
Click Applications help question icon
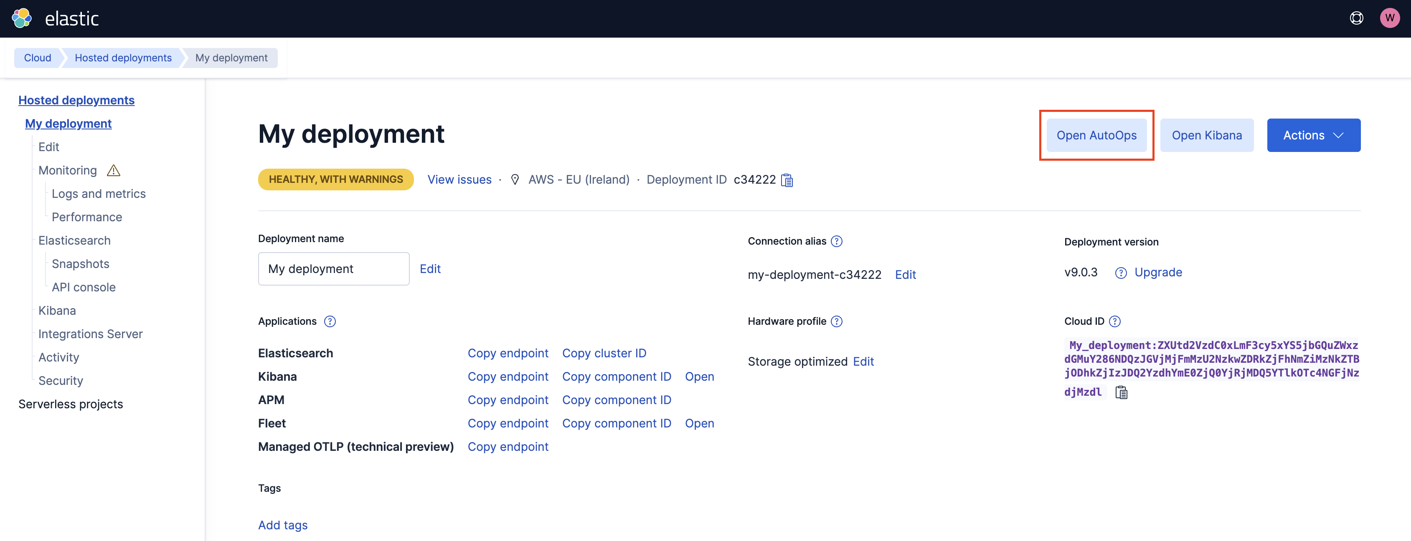tap(330, 321)
